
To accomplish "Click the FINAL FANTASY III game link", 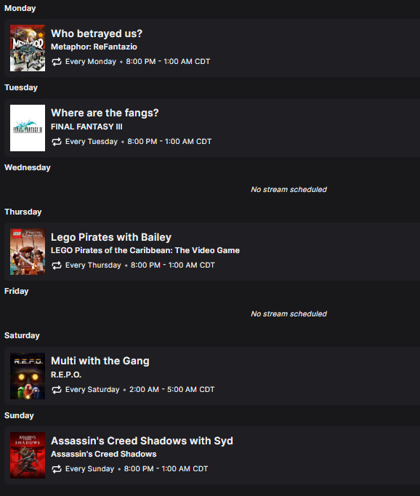I will 86,127.
